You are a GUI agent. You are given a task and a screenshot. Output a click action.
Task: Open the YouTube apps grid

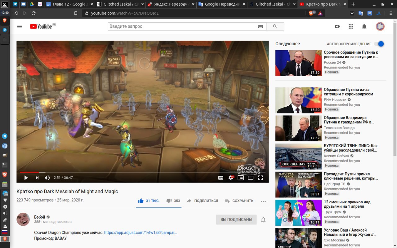coord(351,27)
